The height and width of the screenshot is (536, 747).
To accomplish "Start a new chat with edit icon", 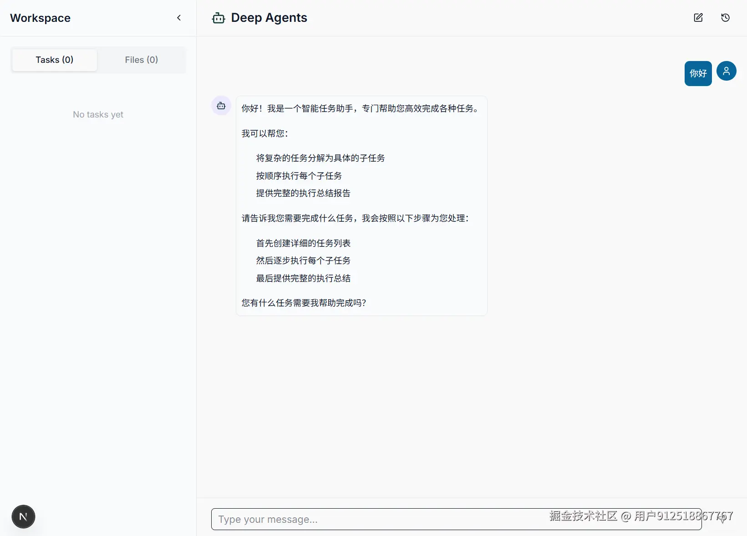I will (x=698, y=18).
